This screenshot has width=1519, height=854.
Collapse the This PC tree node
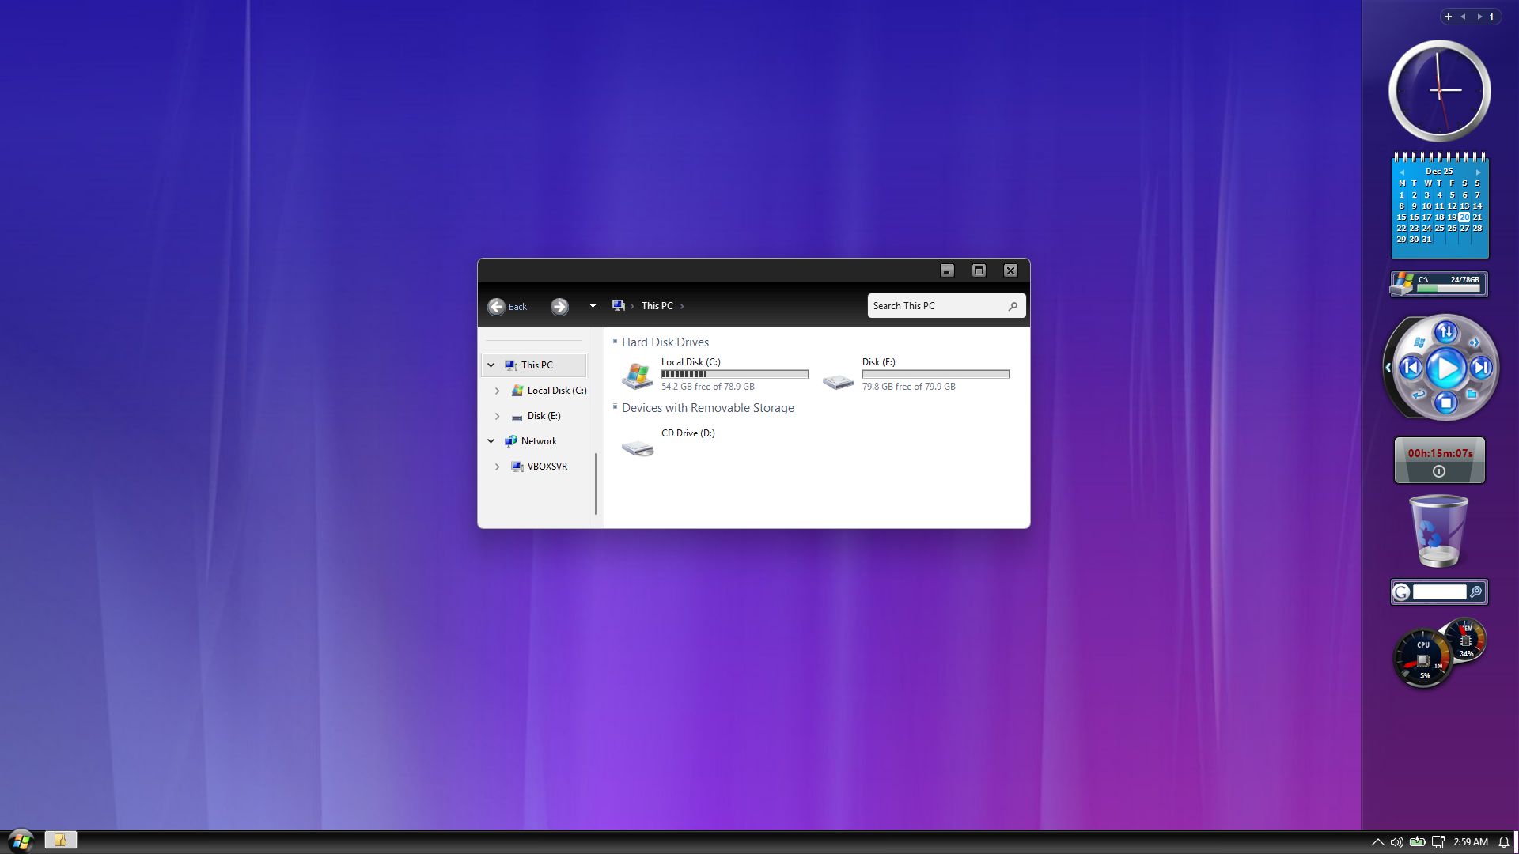[491, 365]
